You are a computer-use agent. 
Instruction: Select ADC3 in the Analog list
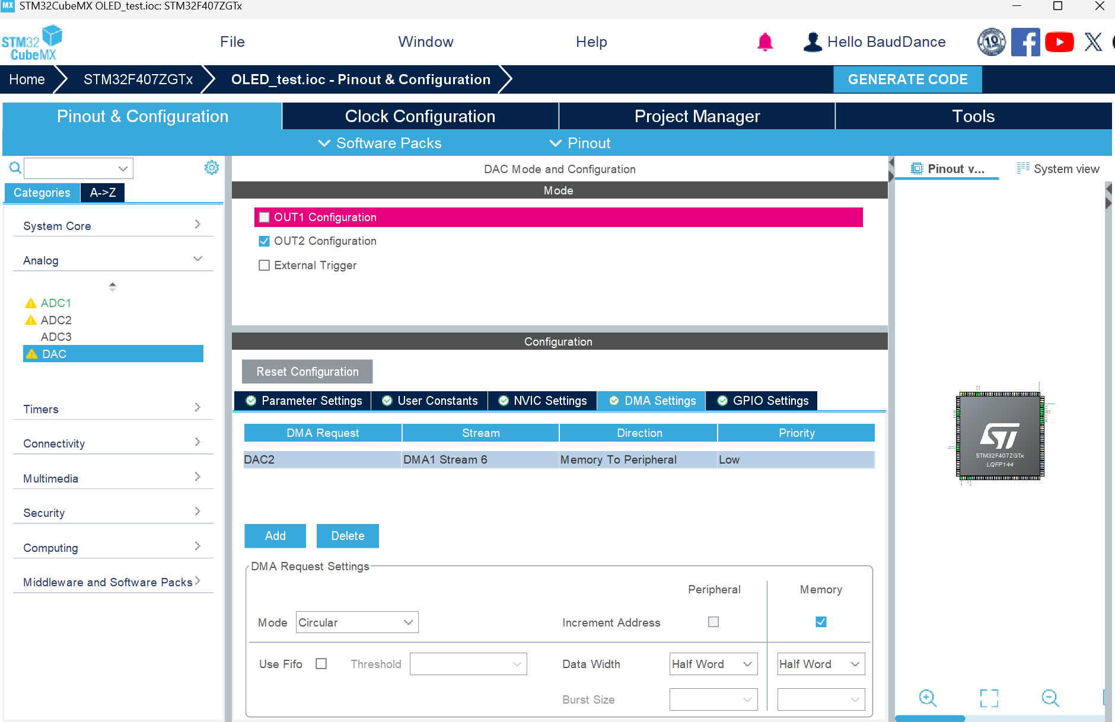point(56,337)
